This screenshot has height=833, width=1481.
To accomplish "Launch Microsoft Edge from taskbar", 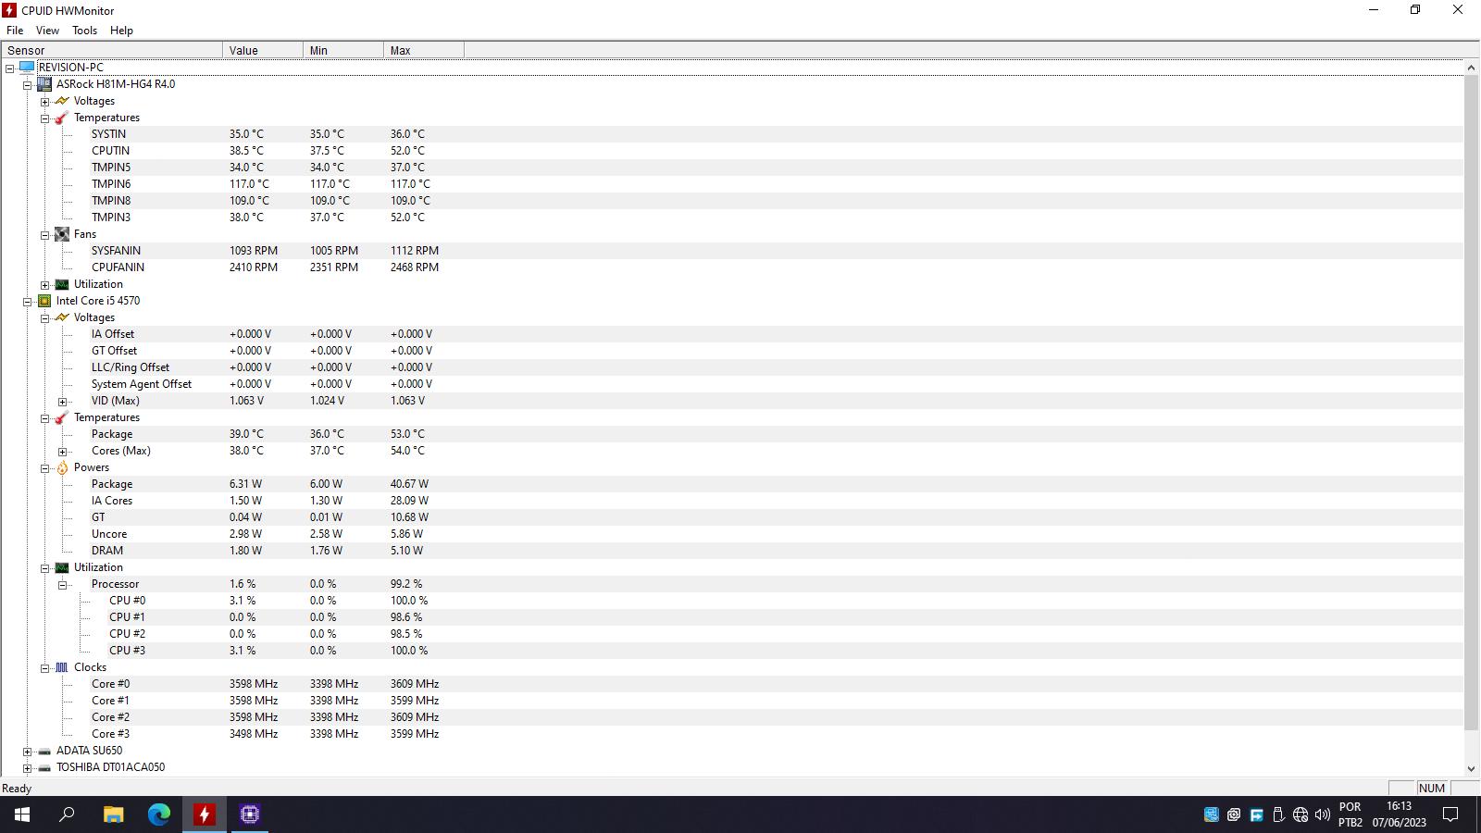I will 159,814.
